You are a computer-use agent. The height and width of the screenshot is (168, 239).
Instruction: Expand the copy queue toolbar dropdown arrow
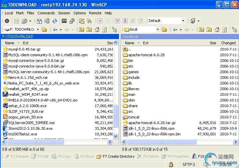30,21
